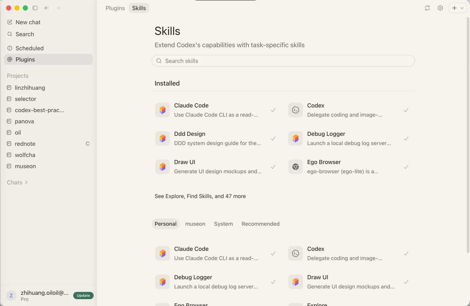Click Claude Code icon in Personal list
Screen dimensions: 470x306
pyautogui.click(x=162, y=253)
